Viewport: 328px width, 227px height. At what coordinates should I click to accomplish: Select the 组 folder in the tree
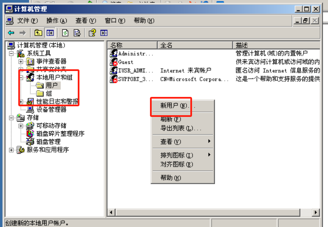coord(49,94)
